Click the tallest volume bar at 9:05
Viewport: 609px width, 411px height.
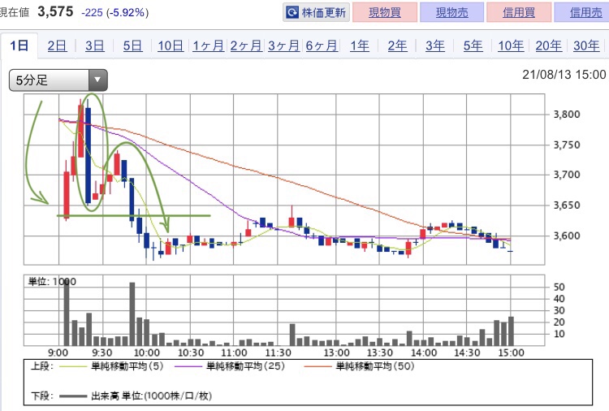pos(67,312)
